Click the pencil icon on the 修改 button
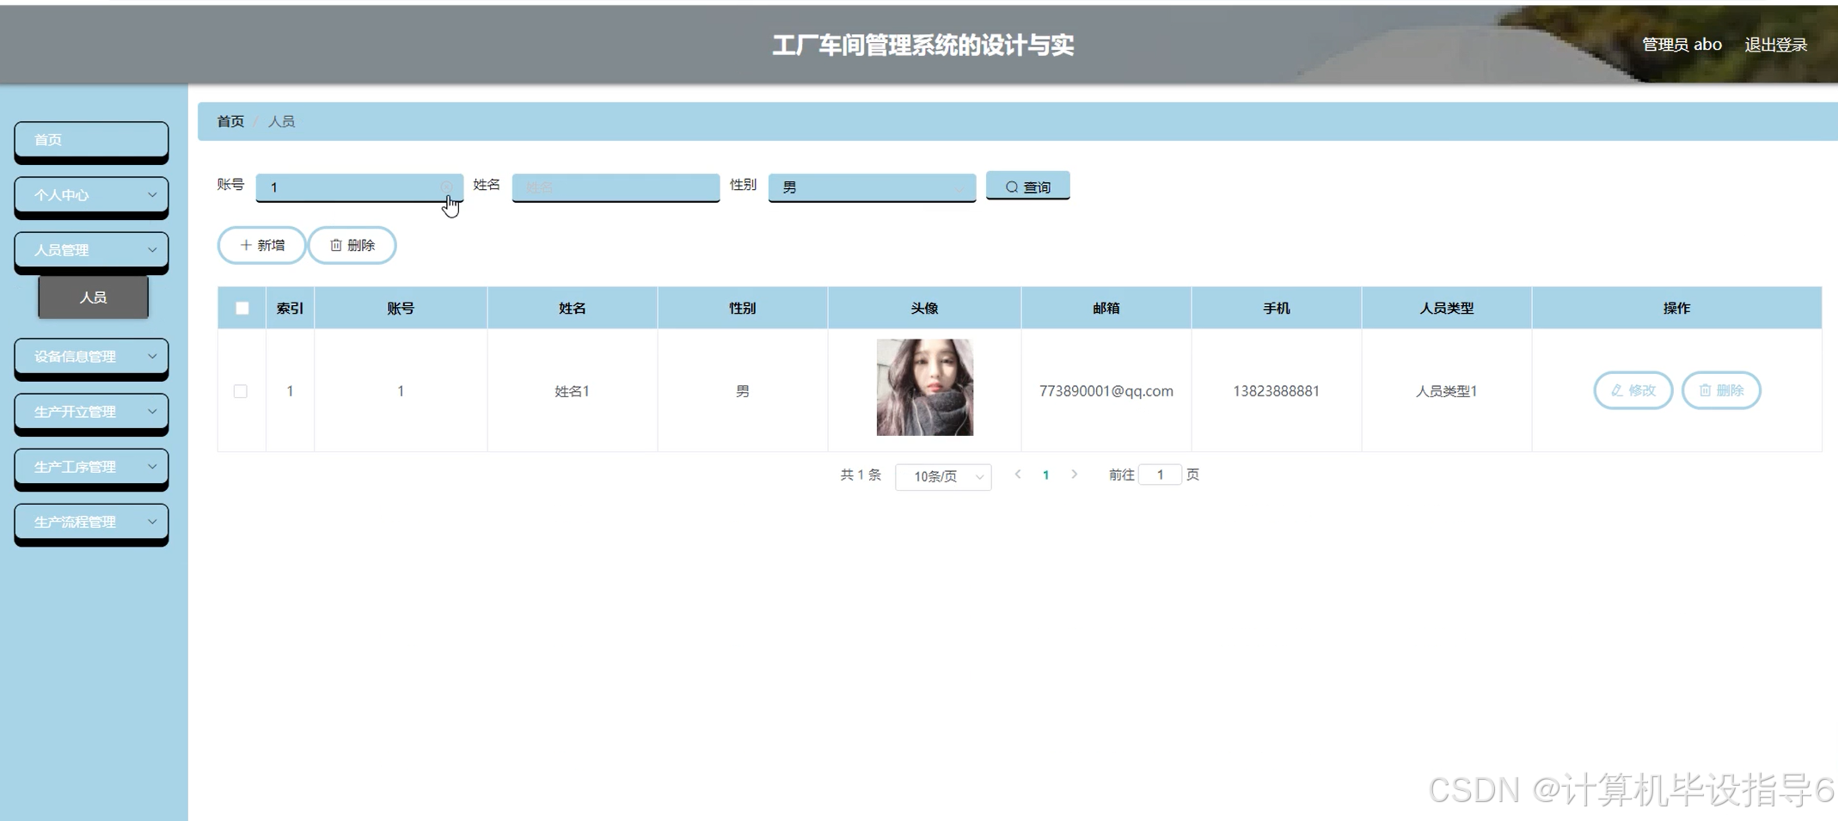 click(1617, 390)
